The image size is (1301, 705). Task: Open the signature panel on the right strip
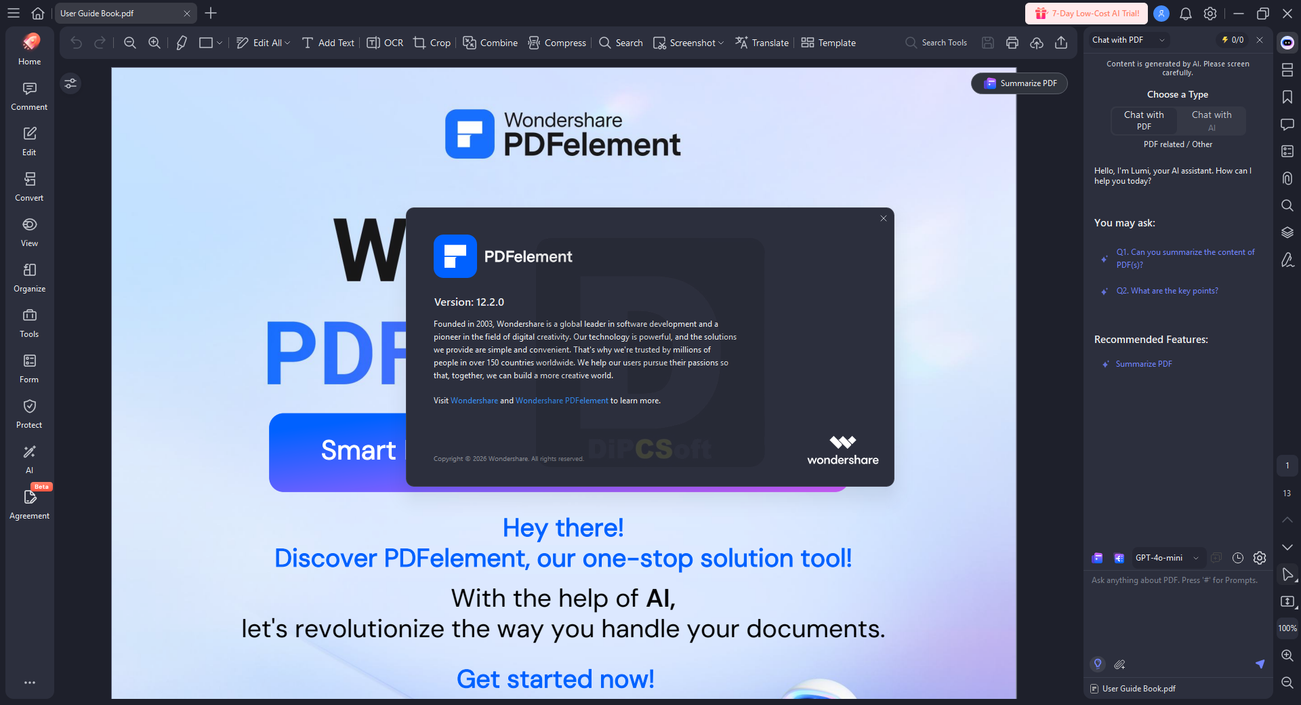(1287, 260)
